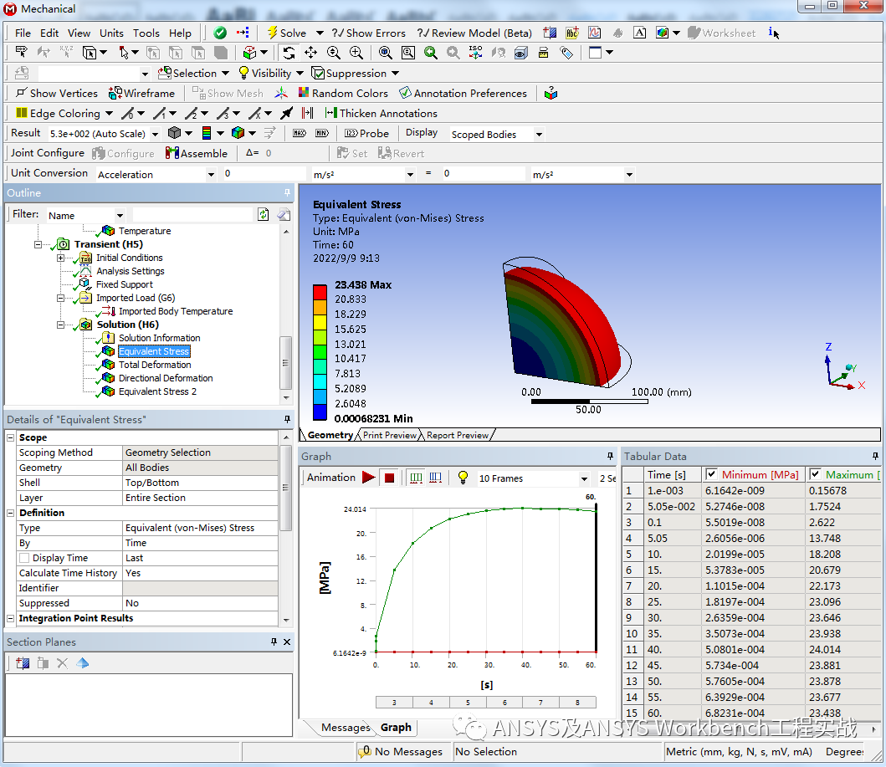Toggle Show Vertices
The height and width of the screenshot is (767, 886).
pos(57,93)
